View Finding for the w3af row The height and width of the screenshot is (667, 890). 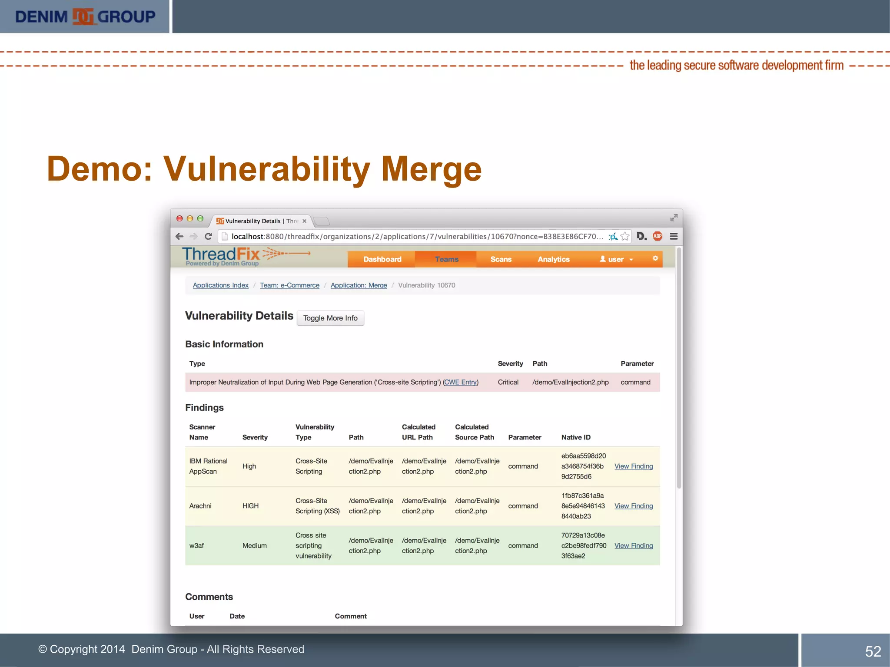coord(633,546)
